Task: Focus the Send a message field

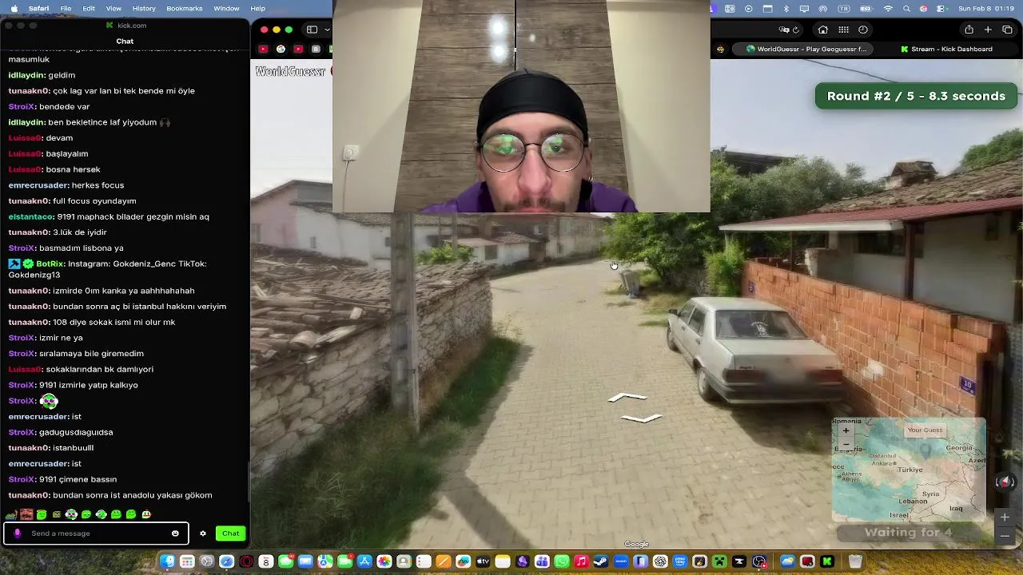Action: coord(96,533)
